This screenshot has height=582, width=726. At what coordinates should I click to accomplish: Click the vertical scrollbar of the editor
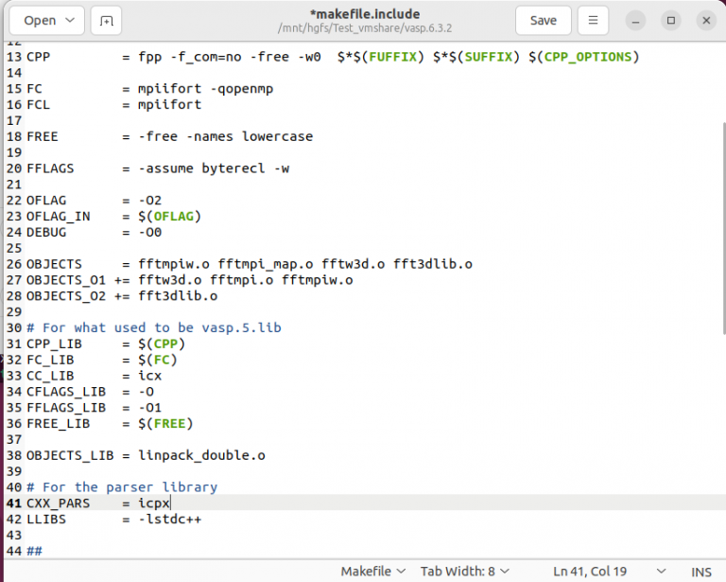723,227
